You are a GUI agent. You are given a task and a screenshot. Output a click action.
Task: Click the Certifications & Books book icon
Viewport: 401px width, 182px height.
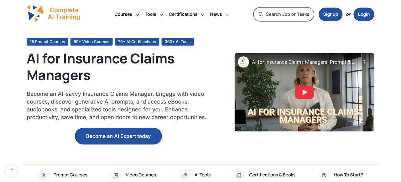239,175
